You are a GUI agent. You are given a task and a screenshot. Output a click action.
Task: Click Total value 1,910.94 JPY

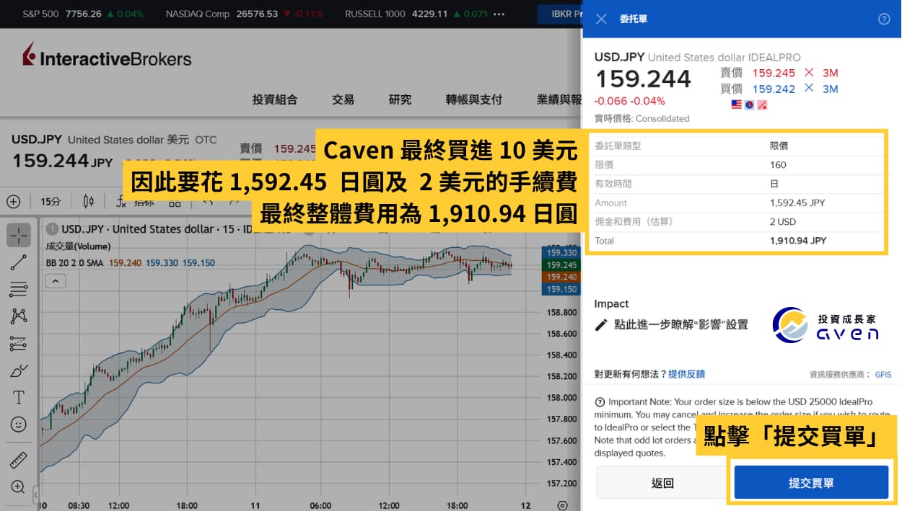click(798, 241)
